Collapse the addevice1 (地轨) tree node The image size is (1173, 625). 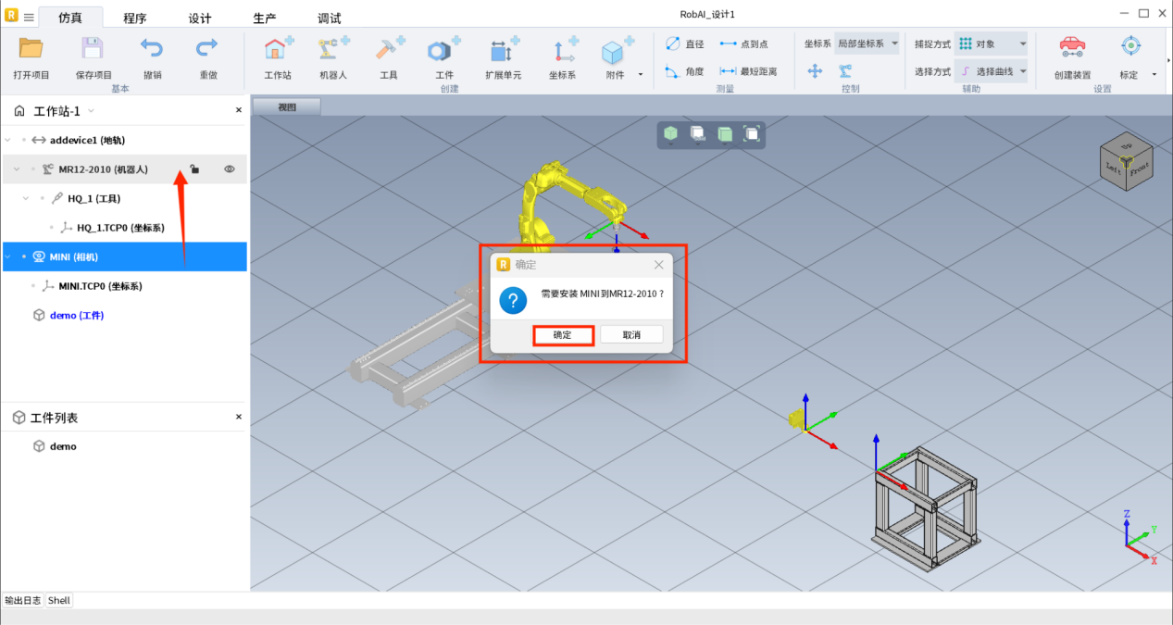point(8,140)
